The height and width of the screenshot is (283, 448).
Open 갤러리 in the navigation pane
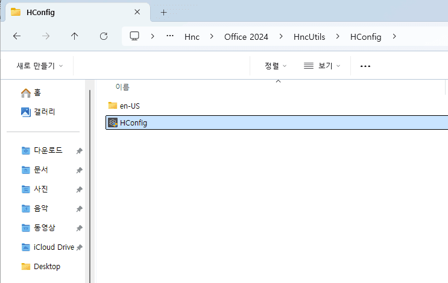click(x=38, y=112)
